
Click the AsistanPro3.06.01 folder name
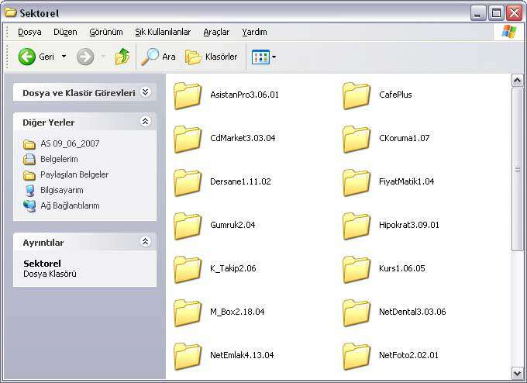click(244, 95)
